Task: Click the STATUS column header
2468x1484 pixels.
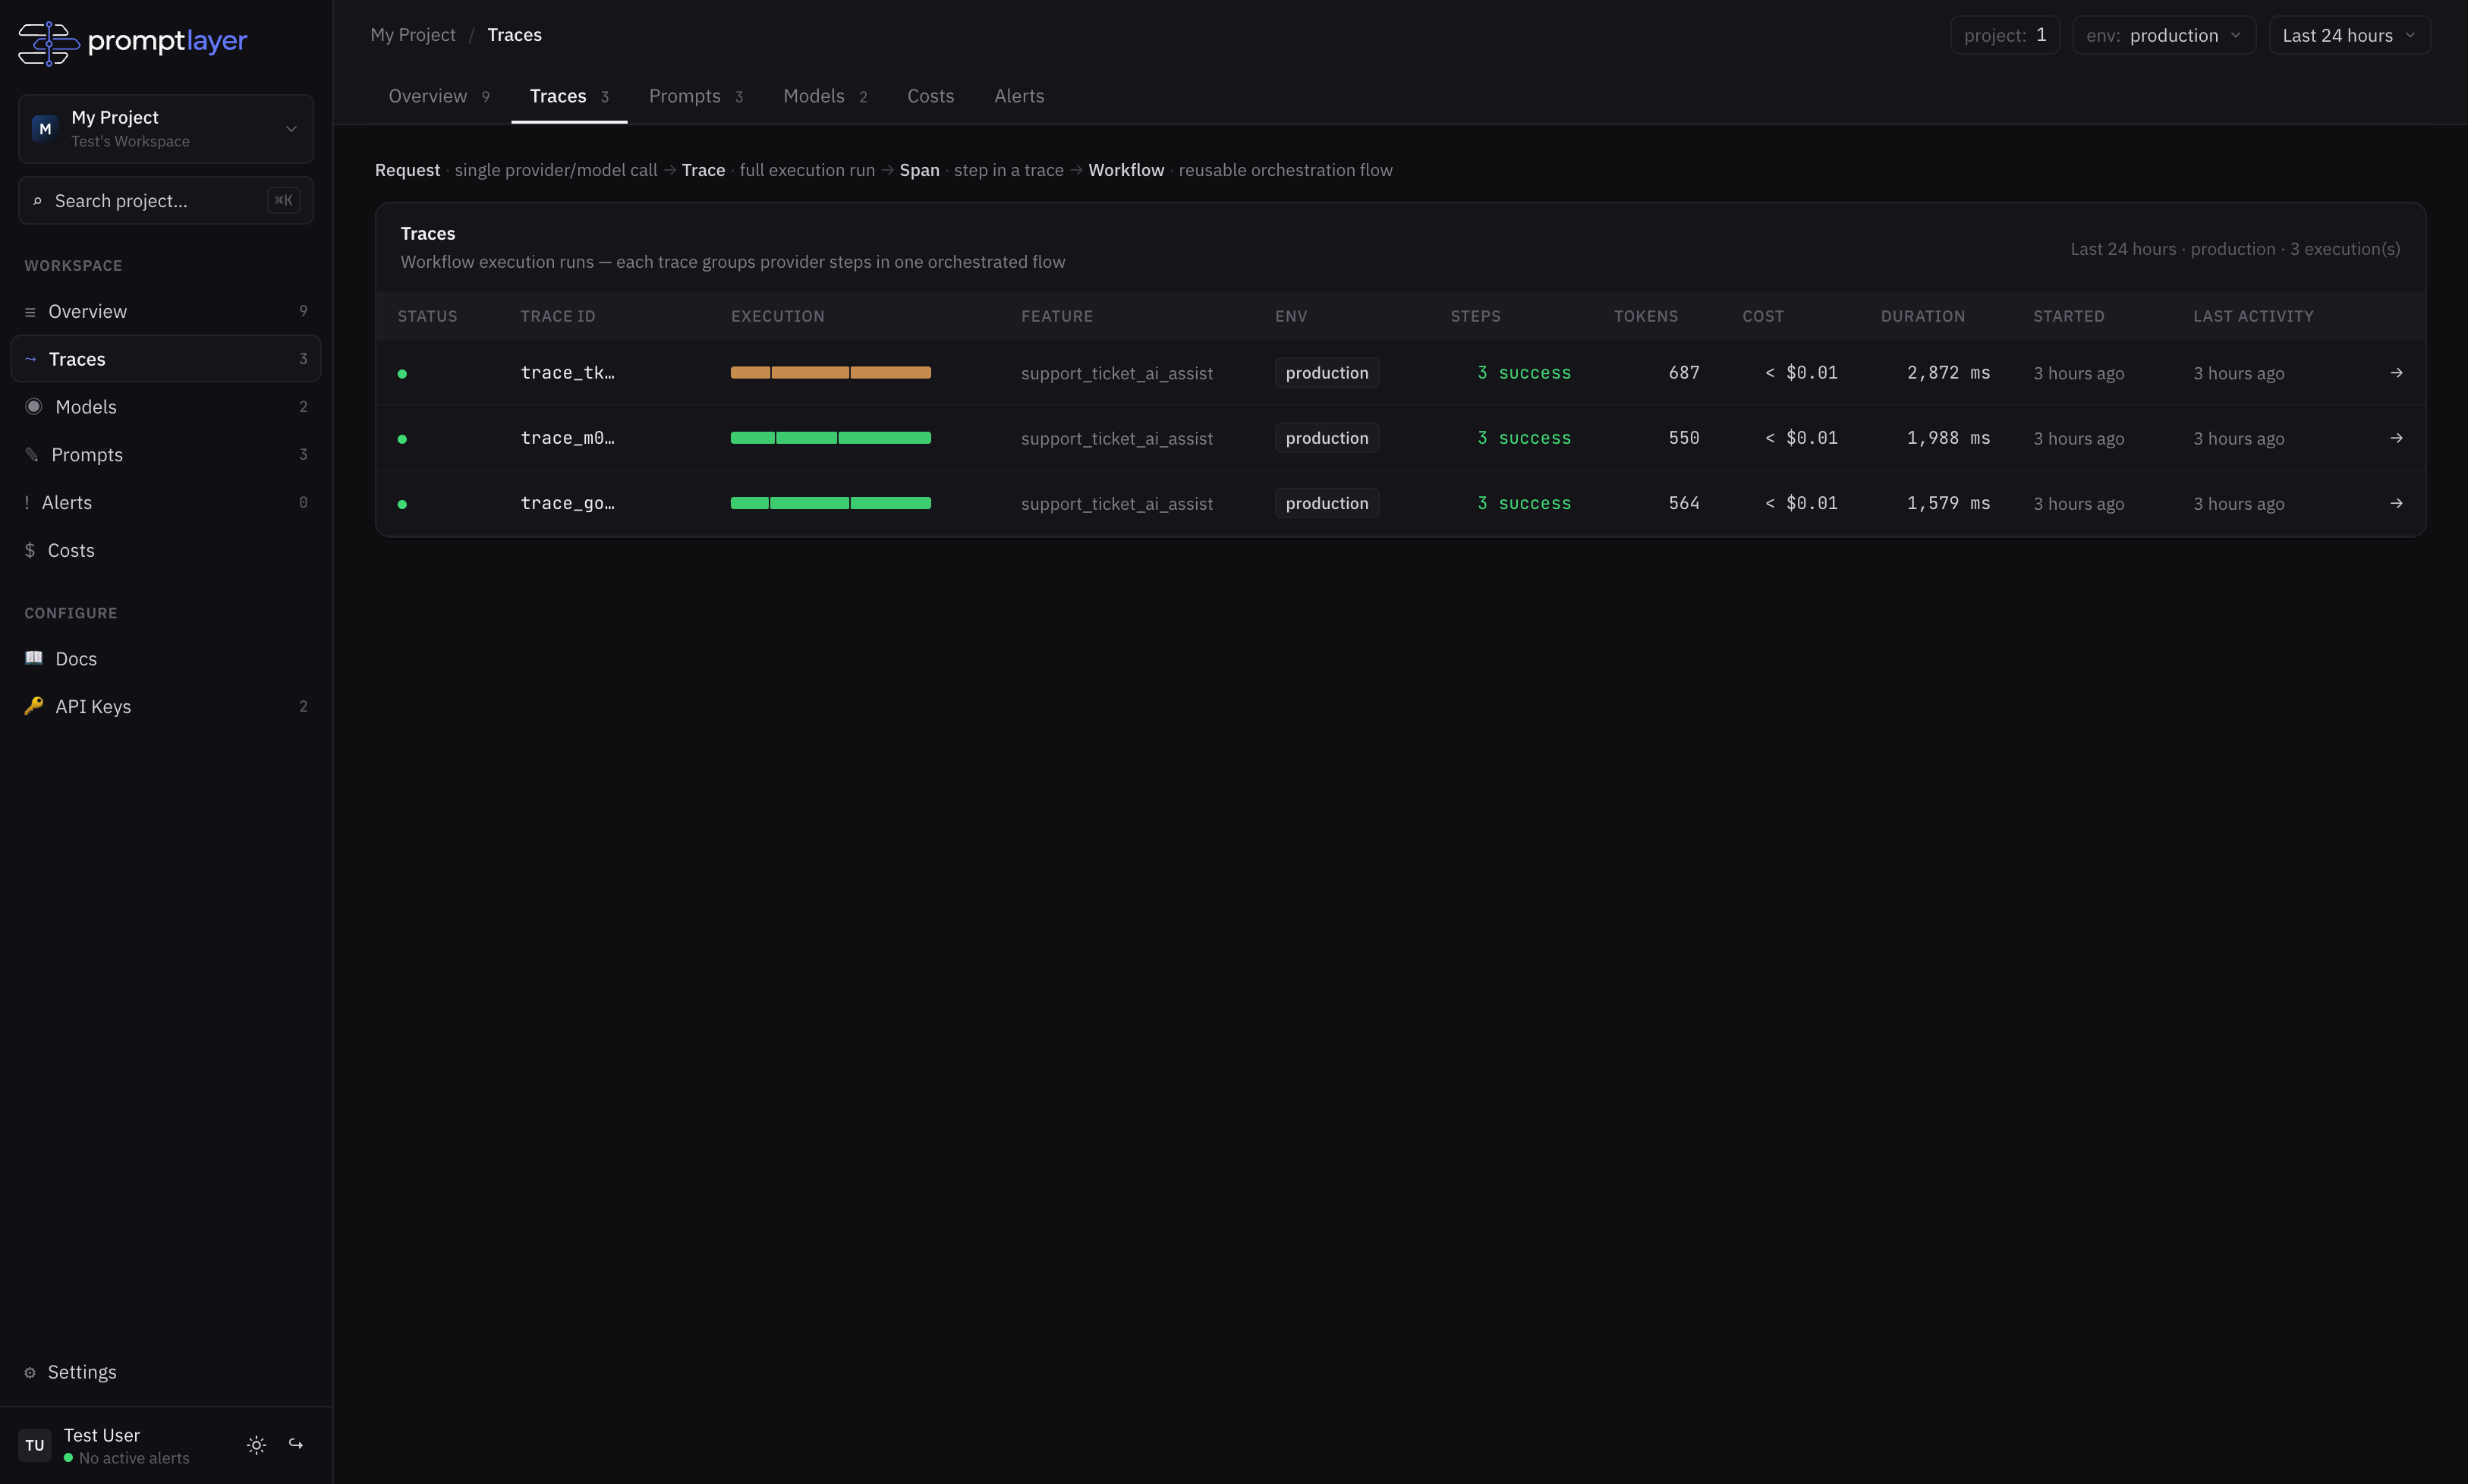Action: [427, 316]
